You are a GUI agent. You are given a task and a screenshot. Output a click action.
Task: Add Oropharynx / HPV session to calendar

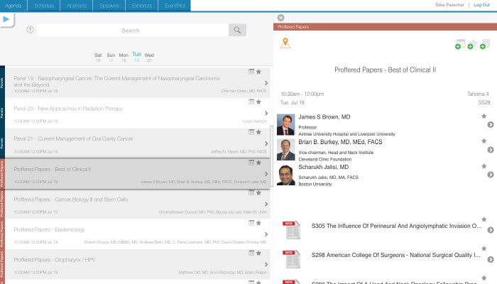coord(251,253)
